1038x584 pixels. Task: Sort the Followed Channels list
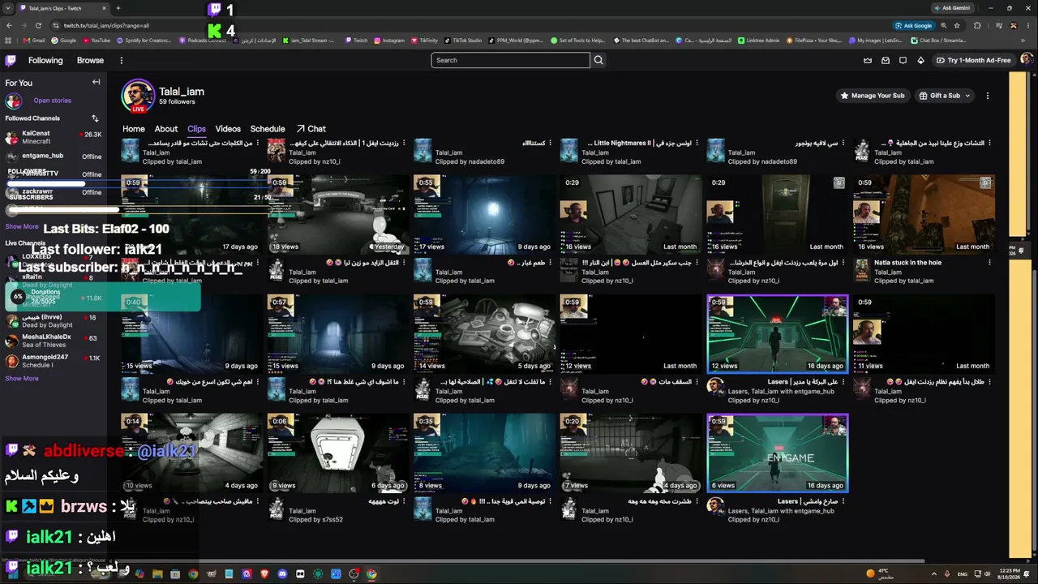point(95,118)
